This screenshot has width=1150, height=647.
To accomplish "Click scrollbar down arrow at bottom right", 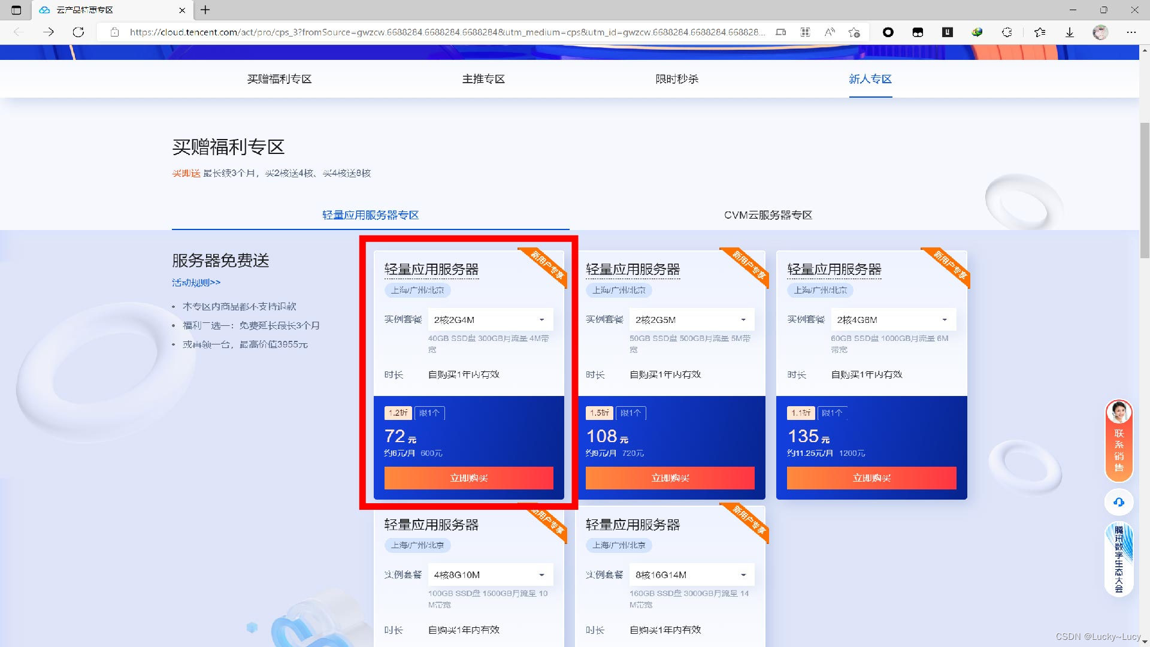I will pyautogui.click(x=1145, y=642).
